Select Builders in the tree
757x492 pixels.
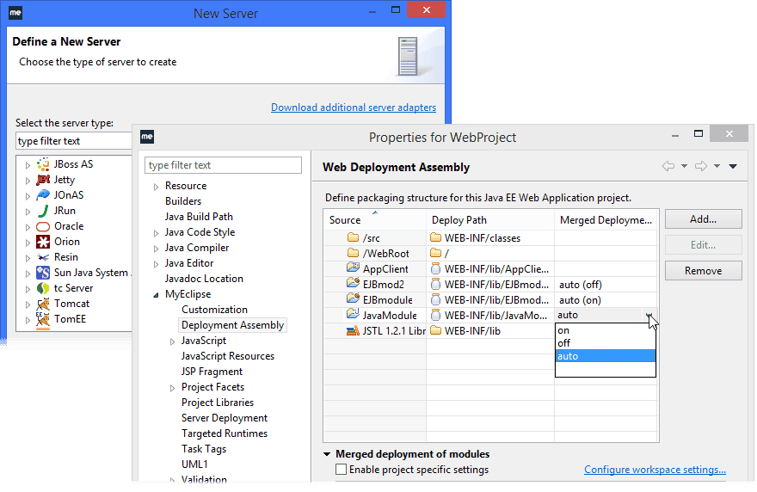183,201
